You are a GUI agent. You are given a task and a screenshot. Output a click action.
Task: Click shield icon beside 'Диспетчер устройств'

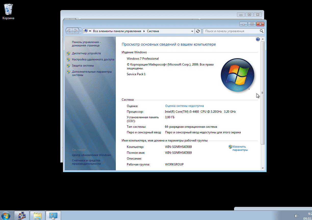[68, 53]
